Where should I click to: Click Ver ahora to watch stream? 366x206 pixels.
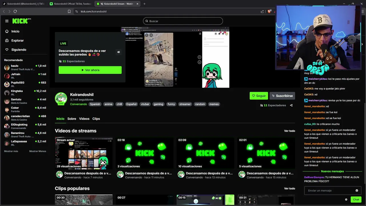tap(90, 70)
